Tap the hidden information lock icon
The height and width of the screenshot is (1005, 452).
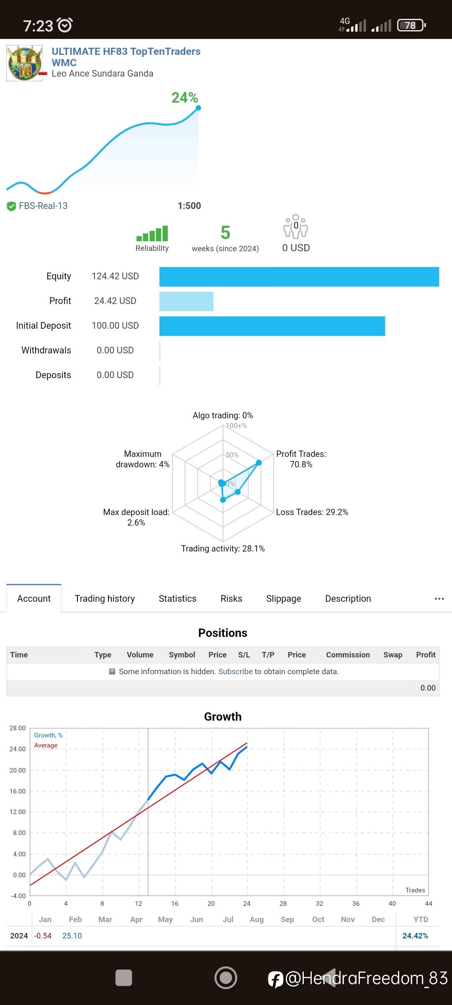point(112,672)
